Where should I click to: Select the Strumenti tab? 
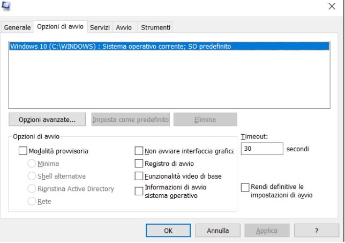coord(155,27)
